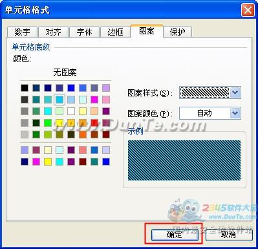Choose the bright red color swatch

[x=94, y=123]
